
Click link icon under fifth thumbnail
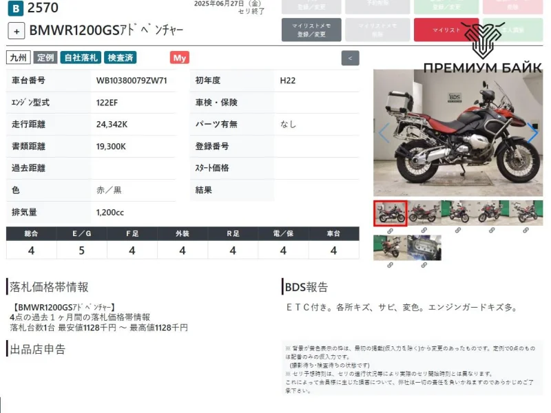click(x=526, y=231)
